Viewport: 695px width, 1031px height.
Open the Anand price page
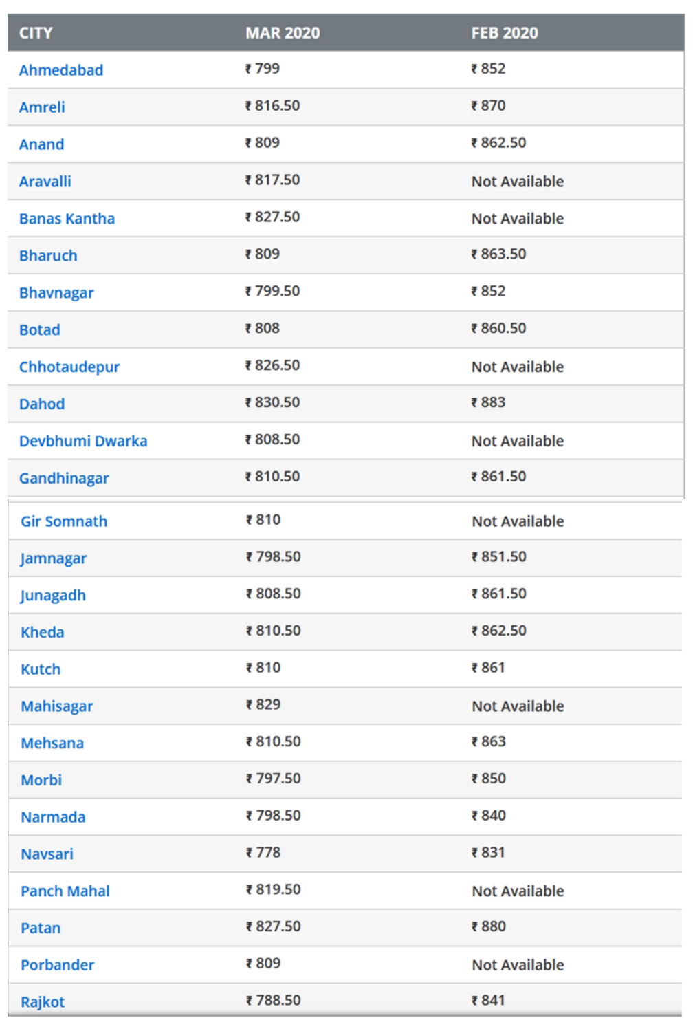coord(41,144)
